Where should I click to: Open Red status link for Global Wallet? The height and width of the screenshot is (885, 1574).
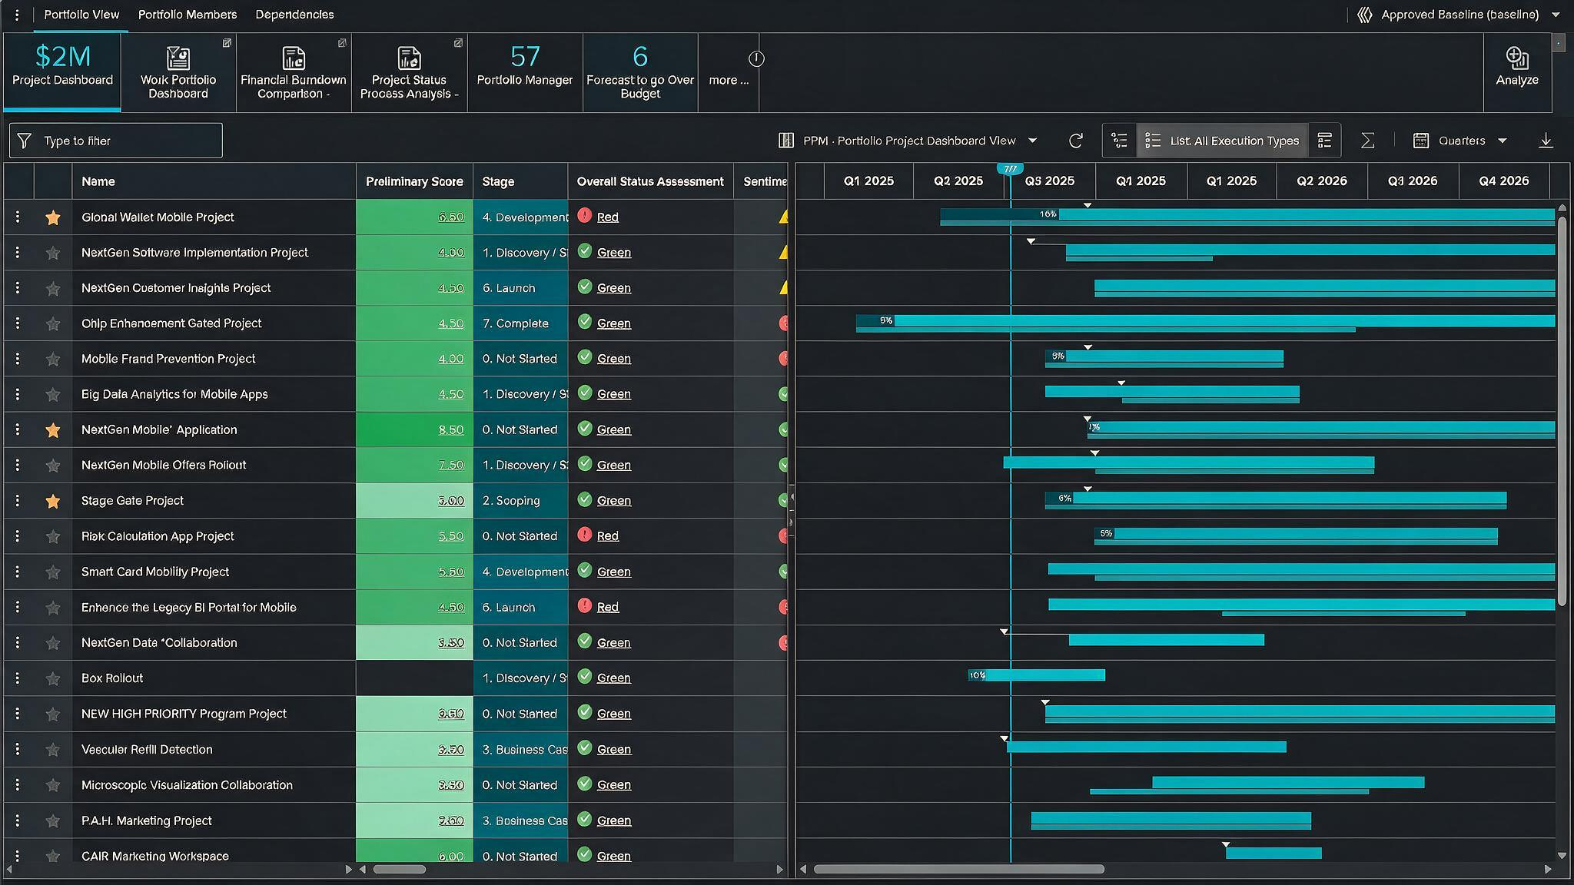(x=607, y=217)
